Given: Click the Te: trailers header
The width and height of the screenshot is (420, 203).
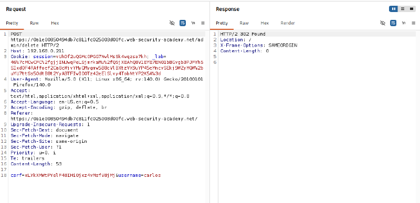Looking at the screenshot, I should point(28,159).
